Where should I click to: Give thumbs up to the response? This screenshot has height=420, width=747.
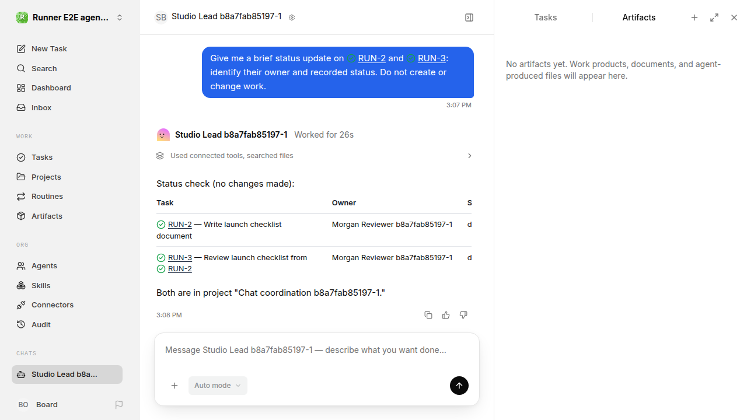446,315
